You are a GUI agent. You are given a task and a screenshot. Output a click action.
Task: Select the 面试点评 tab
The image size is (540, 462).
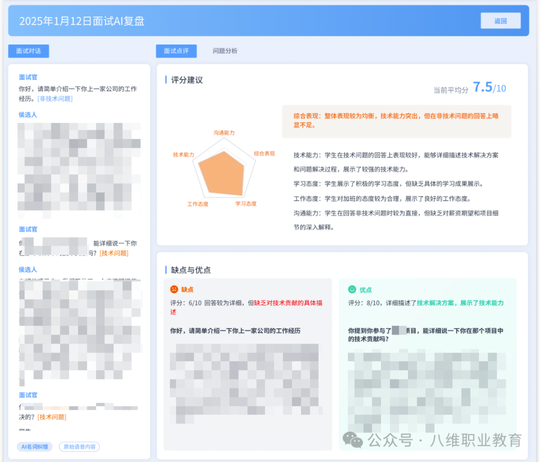coord(176,51)
